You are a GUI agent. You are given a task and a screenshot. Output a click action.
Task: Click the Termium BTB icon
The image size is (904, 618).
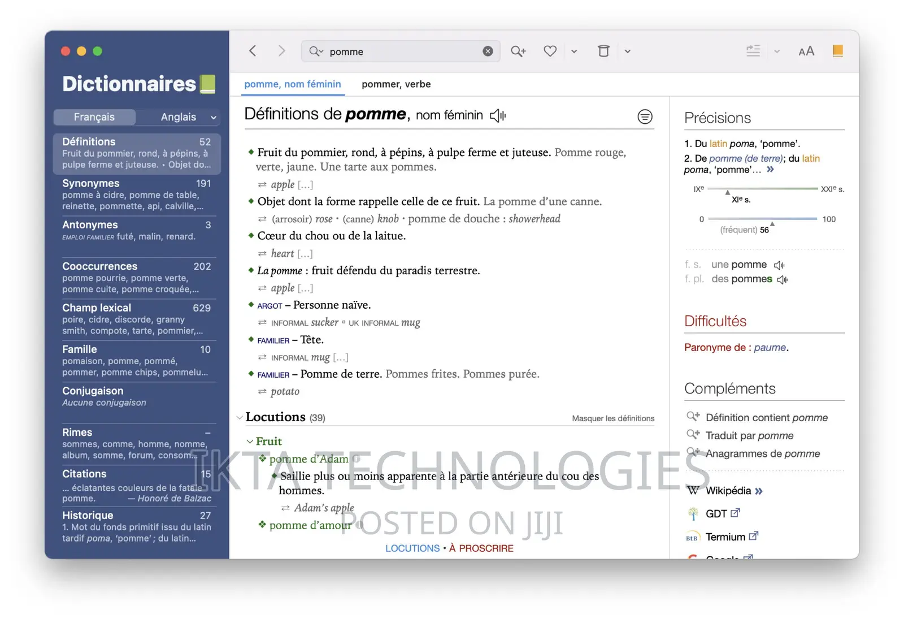pyautogui.click(x=692, y=538)
